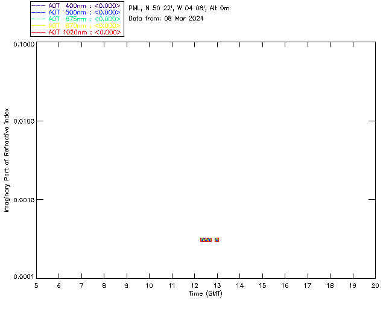Click the x-axis tick label 20
This screenshot has height=309, width=386.
pyautogui.click(x=375, y=285)
